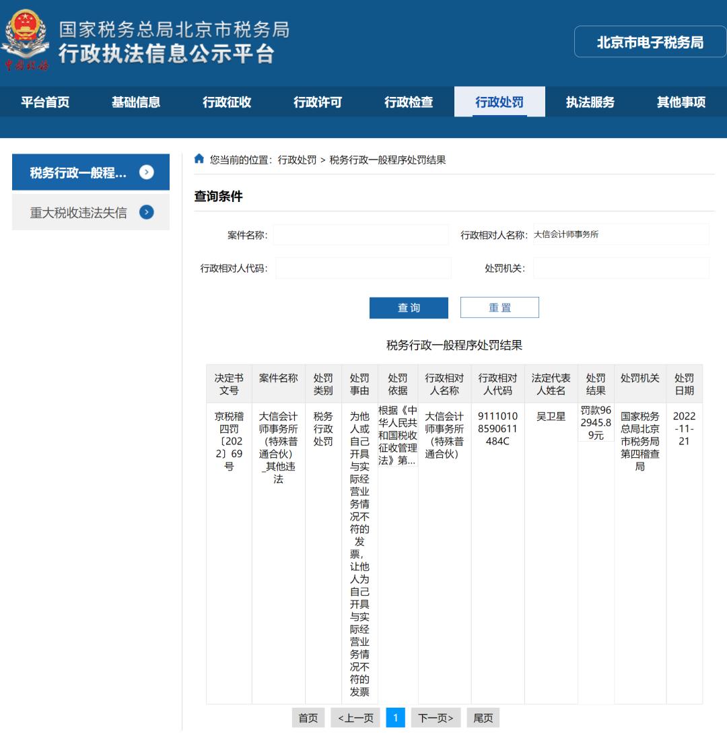Click the 处罚机关 input field
Screen dimensions: 727x742
pos(620,267)
